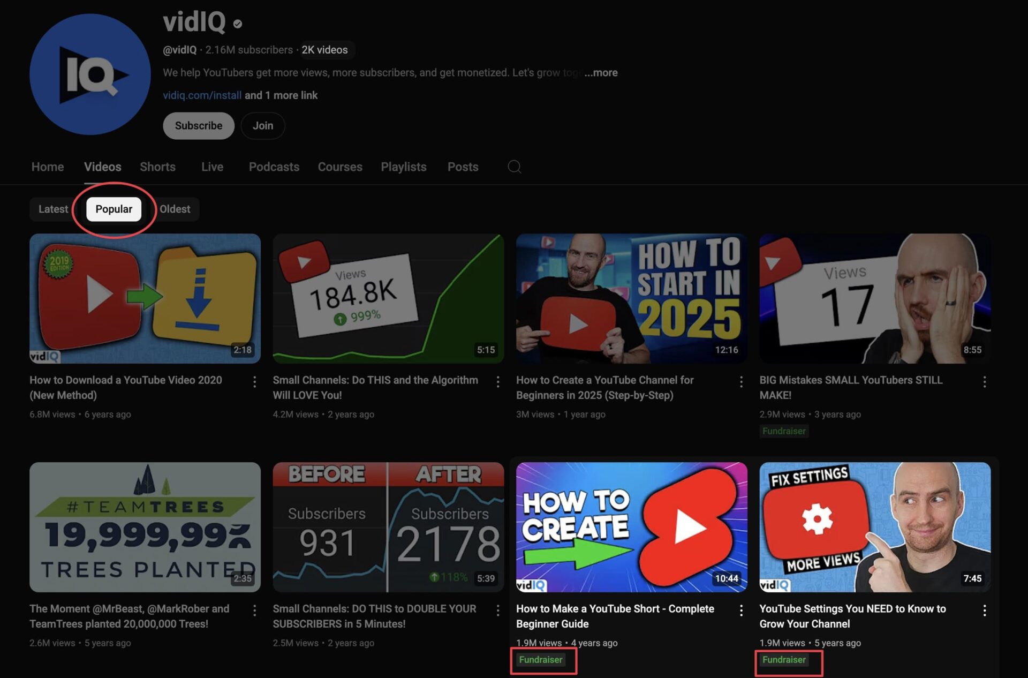Open three-dot menu for YouTube Settings video

984,610
